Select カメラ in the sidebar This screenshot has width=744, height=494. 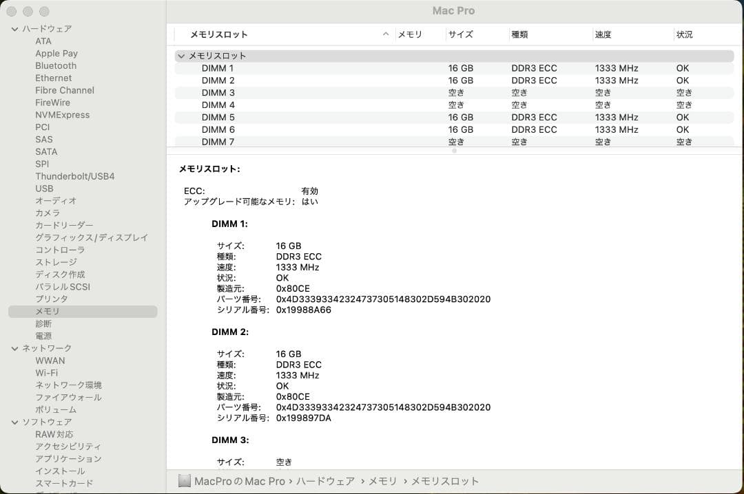tap(48, 213)
